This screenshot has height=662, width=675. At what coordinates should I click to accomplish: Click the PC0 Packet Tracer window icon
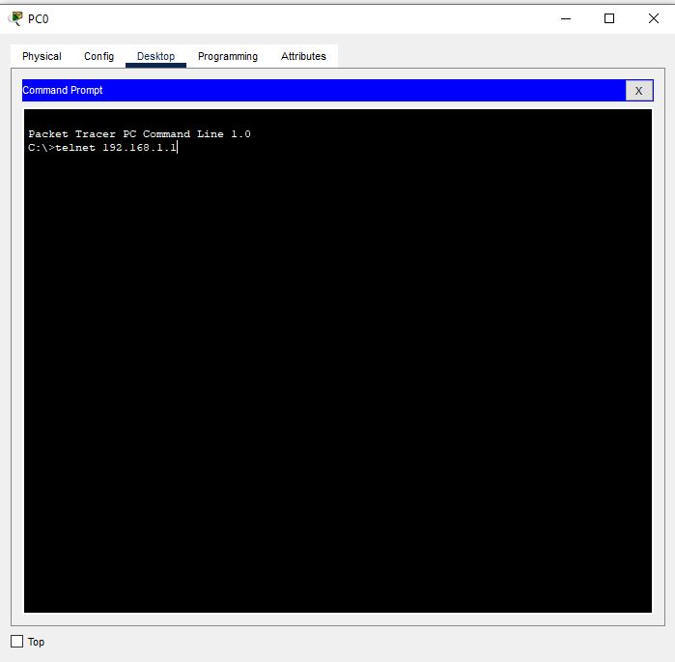click(15, 18)
